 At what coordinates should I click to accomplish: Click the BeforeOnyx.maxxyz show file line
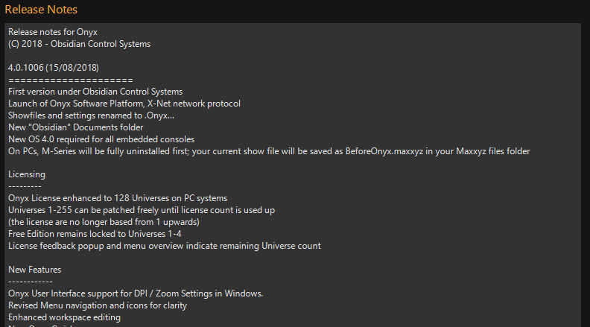tap(269, 151)
